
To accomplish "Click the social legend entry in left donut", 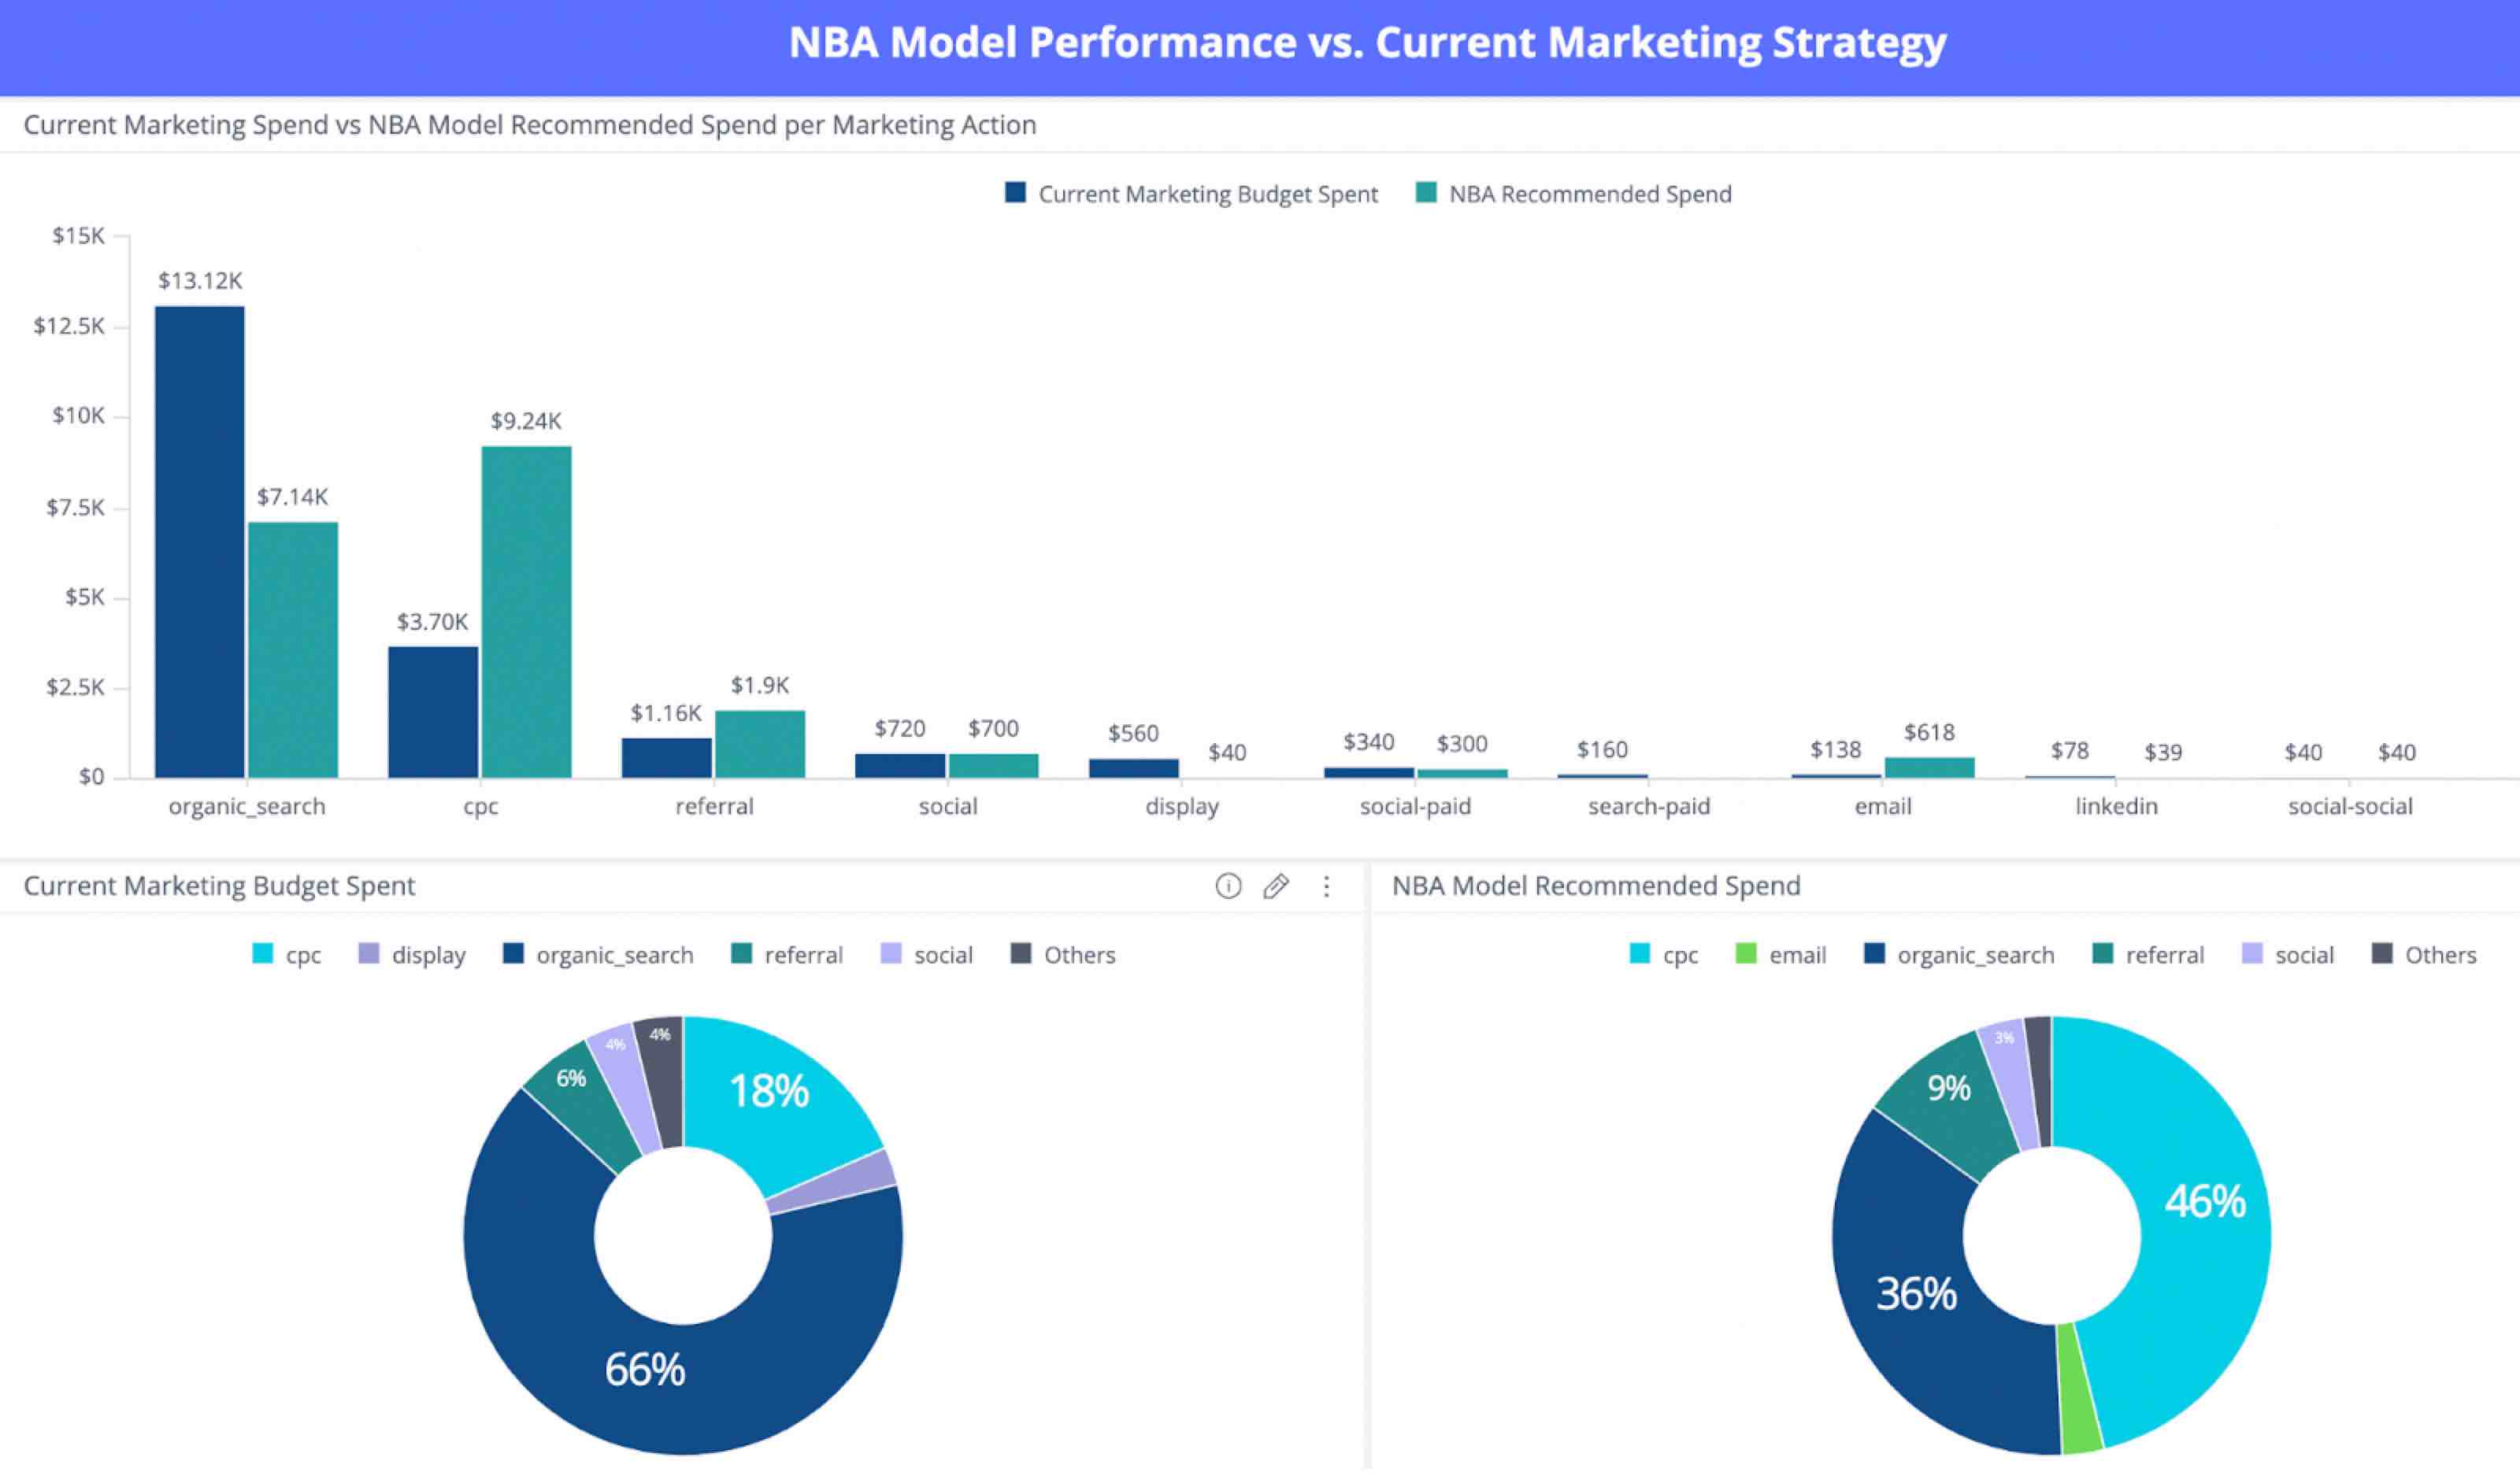I will tap(927, 954).
